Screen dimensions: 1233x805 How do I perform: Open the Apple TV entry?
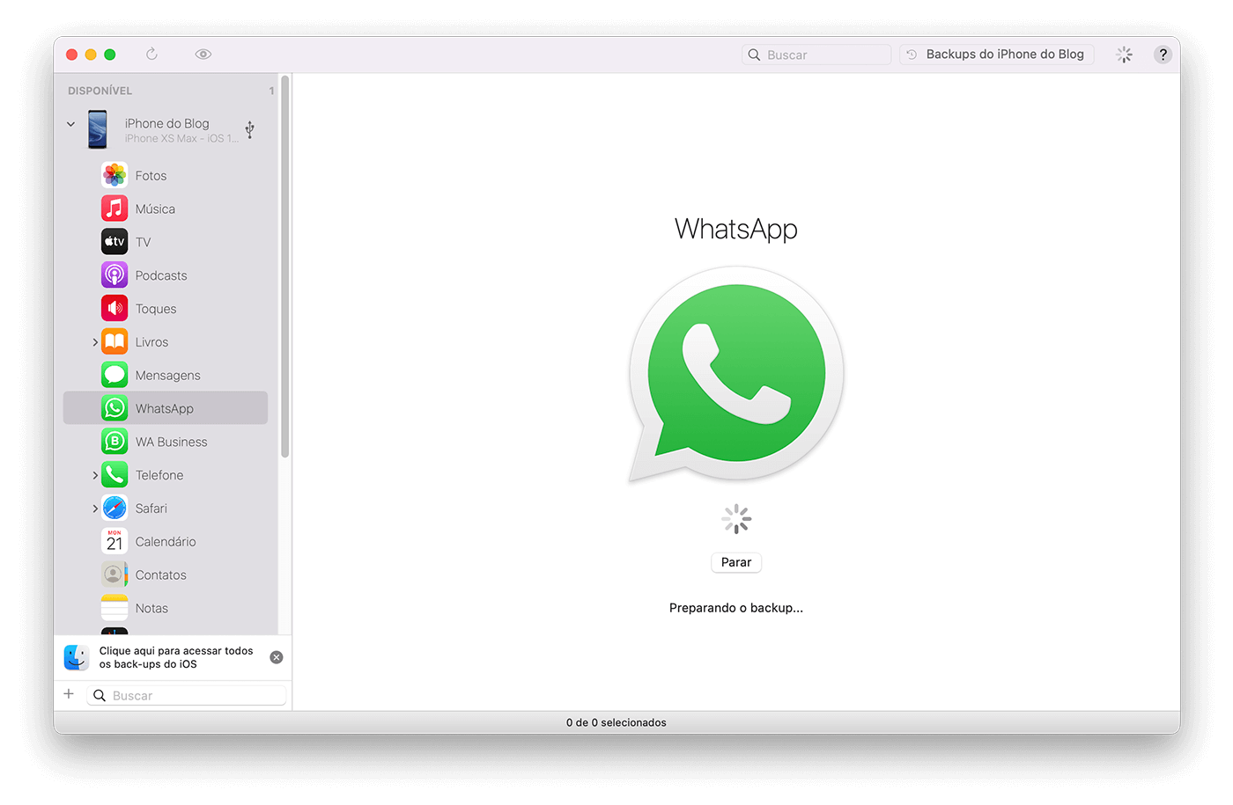[166, 242]
